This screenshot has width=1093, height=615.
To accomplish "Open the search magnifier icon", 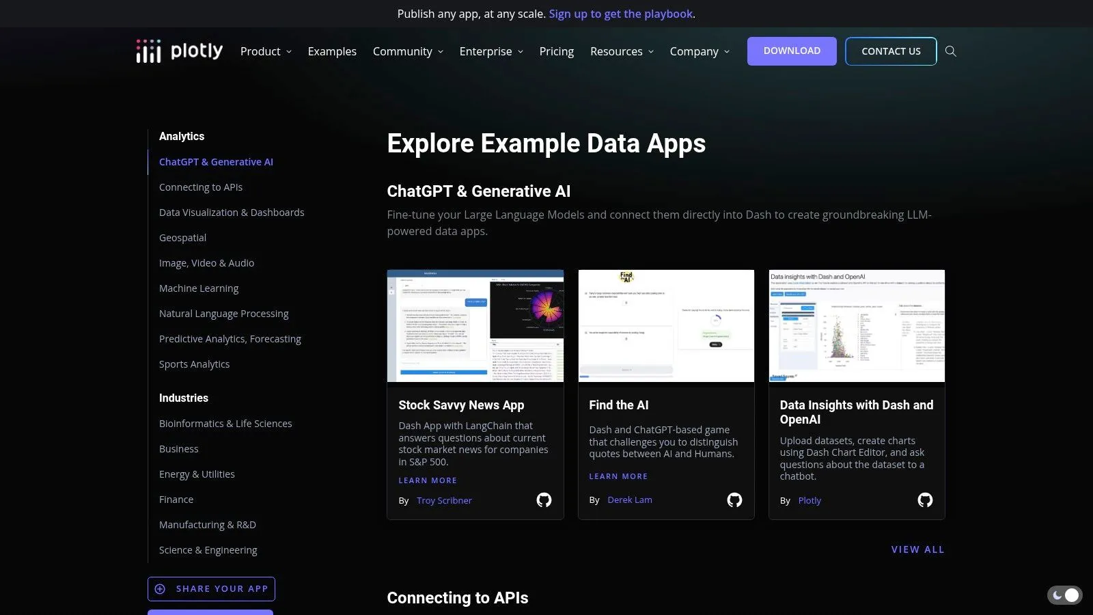I will pos(950,51).
